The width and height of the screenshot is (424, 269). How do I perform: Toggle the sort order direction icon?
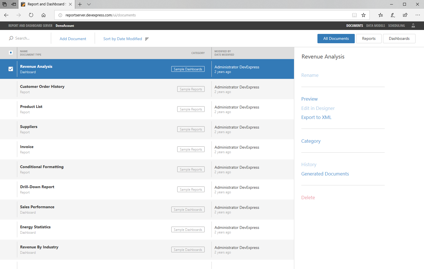147,39
